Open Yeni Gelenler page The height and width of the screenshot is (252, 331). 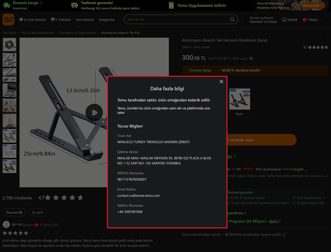85,20
